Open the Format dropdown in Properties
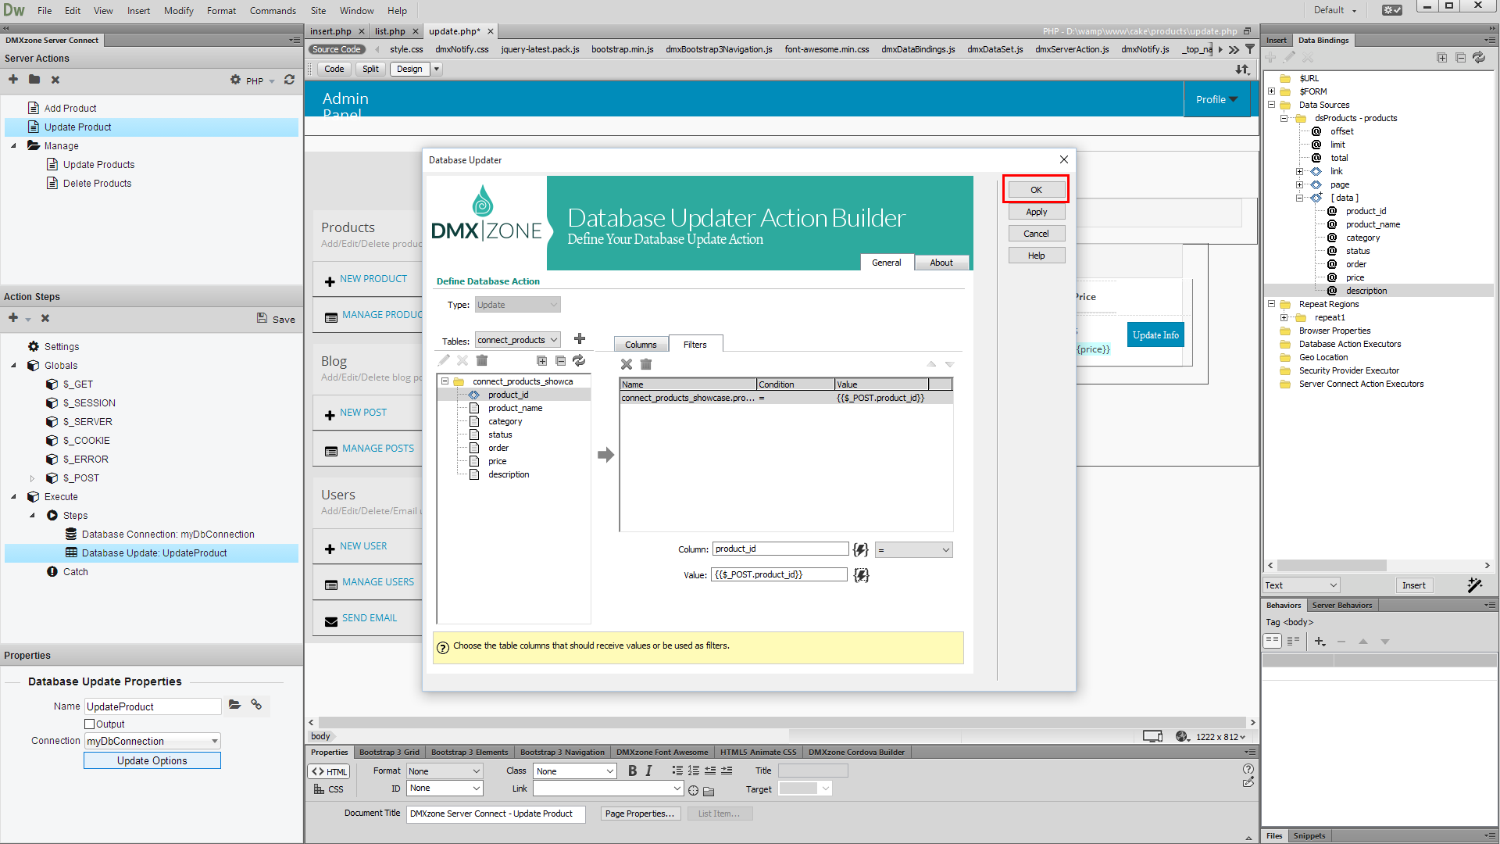 pos(445,771)
